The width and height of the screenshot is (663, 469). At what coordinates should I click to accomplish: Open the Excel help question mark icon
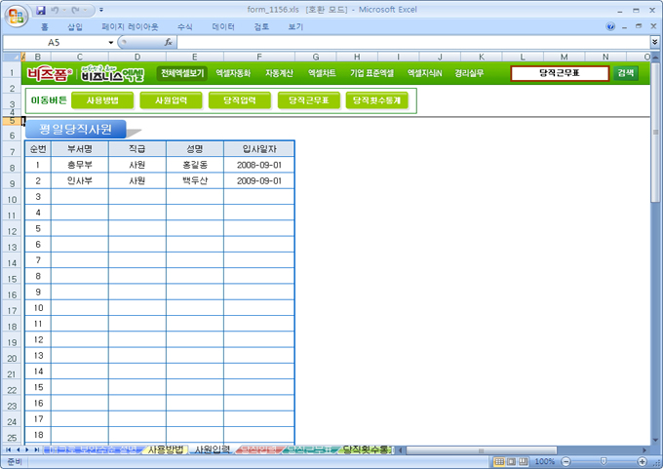[x=610, y=26]
